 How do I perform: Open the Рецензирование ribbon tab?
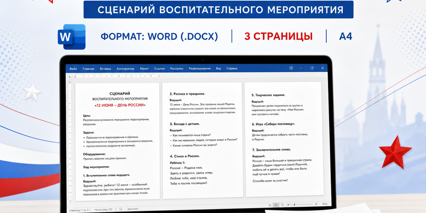(200, 69)
